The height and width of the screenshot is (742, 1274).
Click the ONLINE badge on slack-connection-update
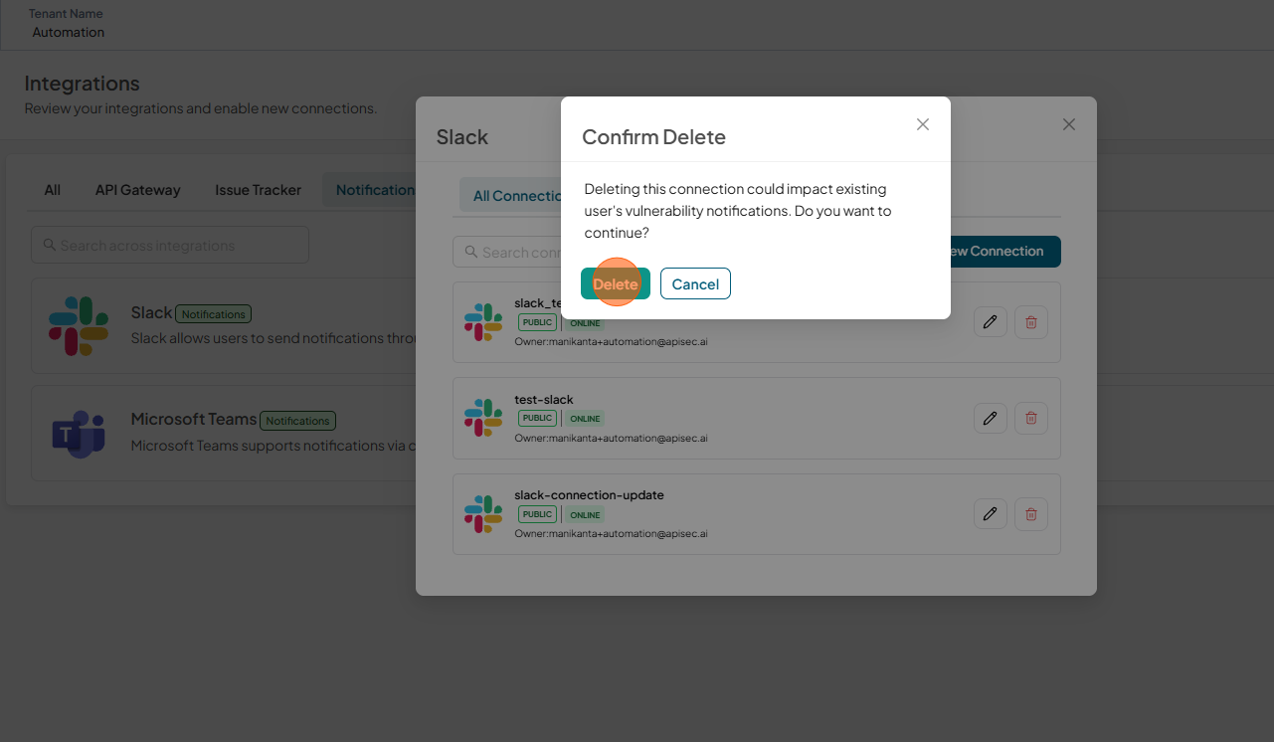pos(585,514)
